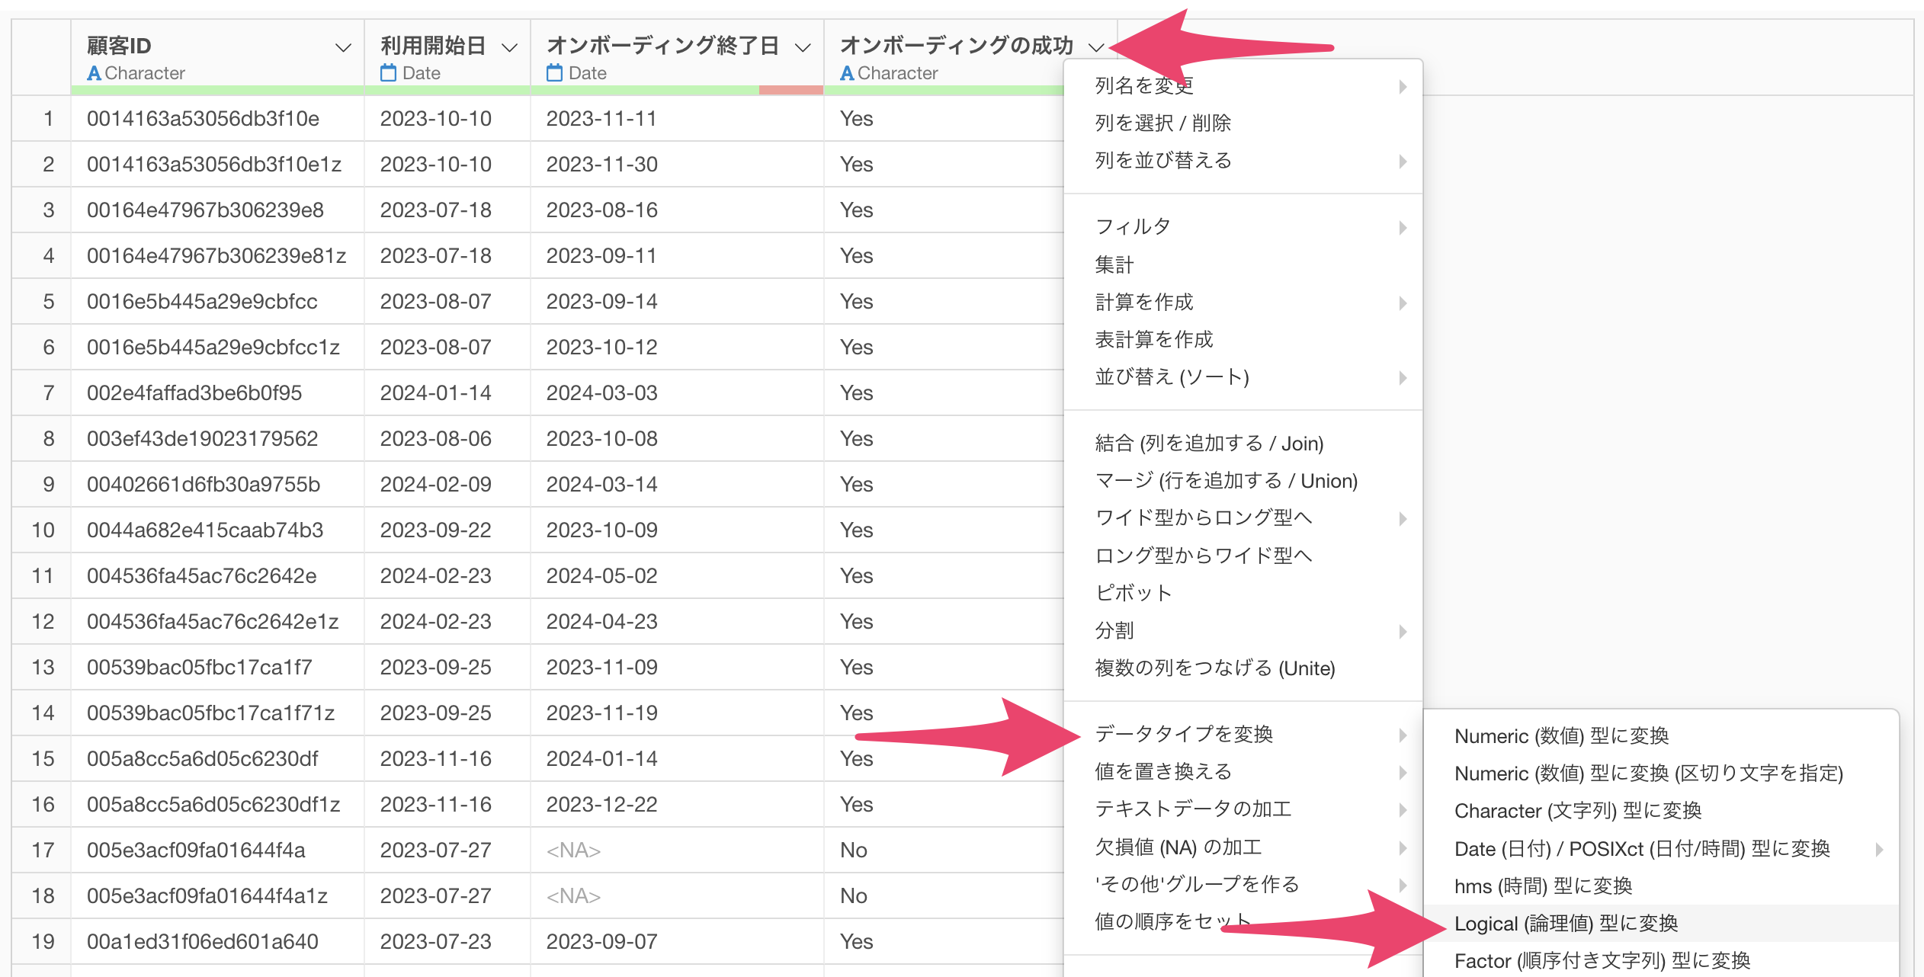
Task: Expand arrow beside データタイプを変換
Action: click(x=1403, y=735)
